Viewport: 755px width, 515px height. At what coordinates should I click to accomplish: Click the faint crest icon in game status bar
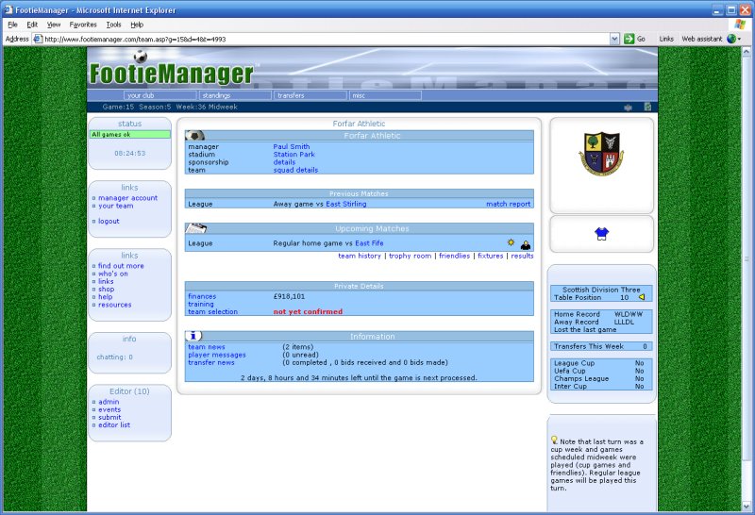tap(628, 108)
